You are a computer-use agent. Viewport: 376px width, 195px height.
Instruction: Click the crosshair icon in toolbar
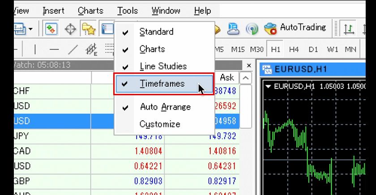click(x=71, y=30)
